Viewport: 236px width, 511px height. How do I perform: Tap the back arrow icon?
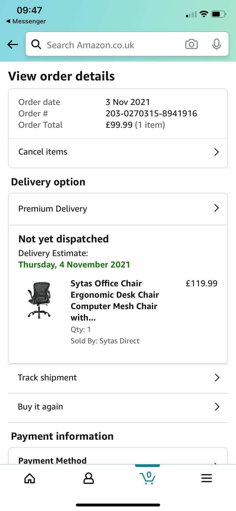click(13, 44)
